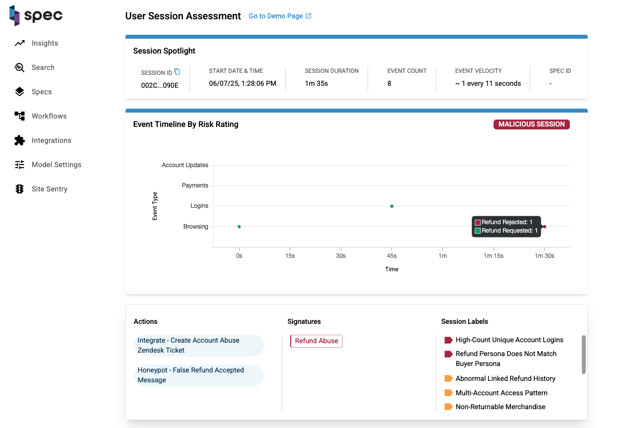Click the green Logins point at 45s
Viewport: 621px width, 428px height.
point(392,206)
